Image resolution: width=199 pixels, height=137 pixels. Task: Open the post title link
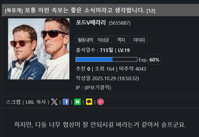[85, 10]
